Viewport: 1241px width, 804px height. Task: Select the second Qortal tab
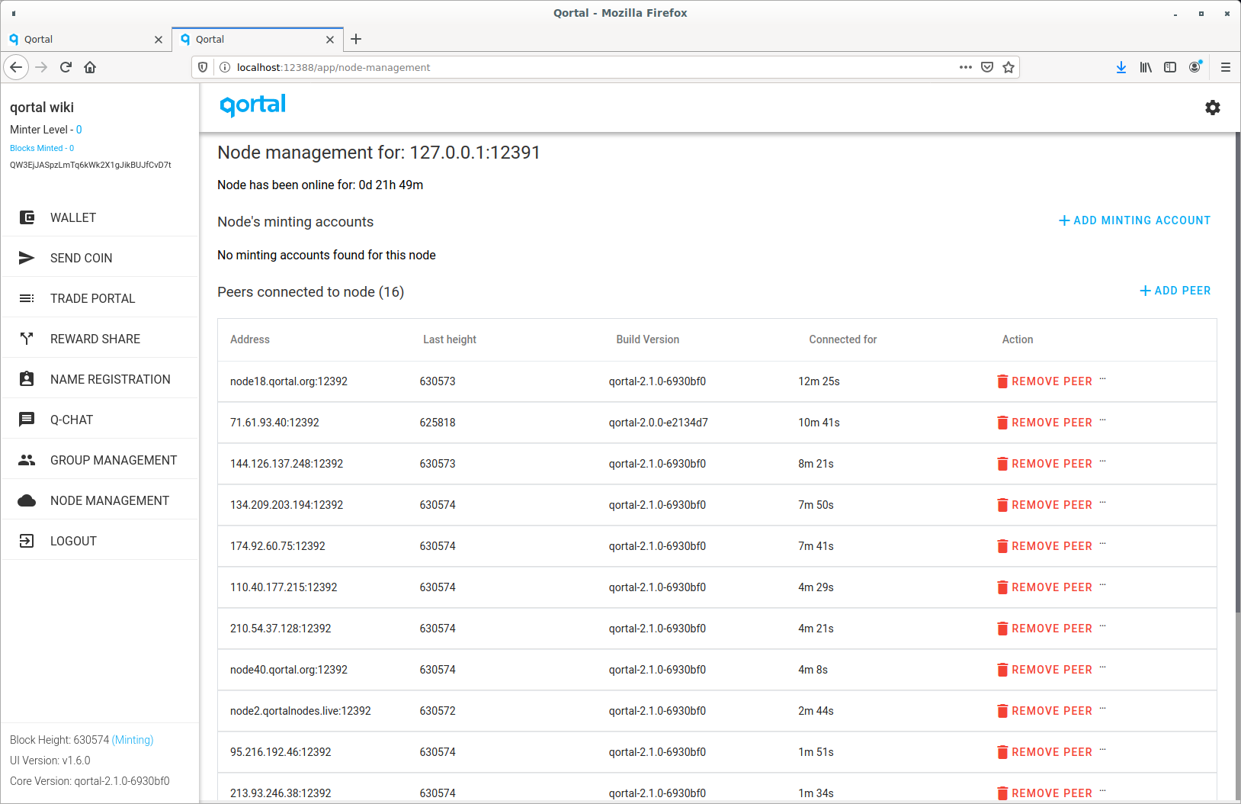point(258,40)
